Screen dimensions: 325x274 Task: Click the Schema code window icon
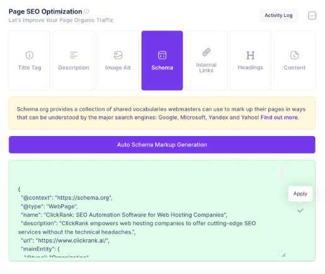click(162, 55)
